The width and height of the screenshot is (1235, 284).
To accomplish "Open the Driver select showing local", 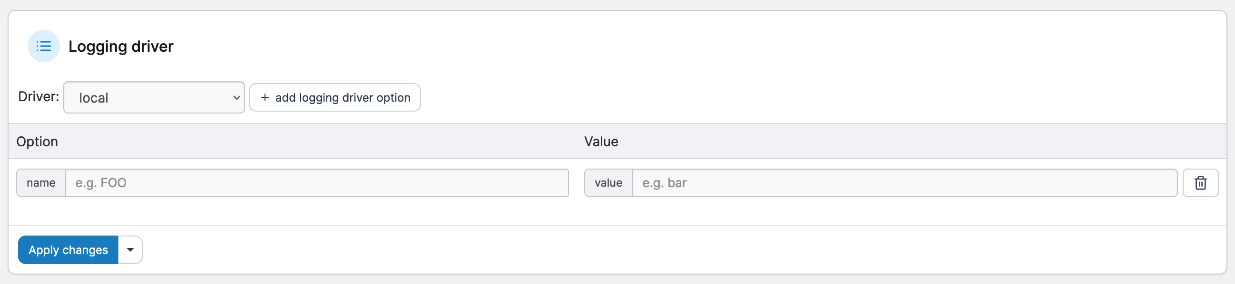I will 154,98.
